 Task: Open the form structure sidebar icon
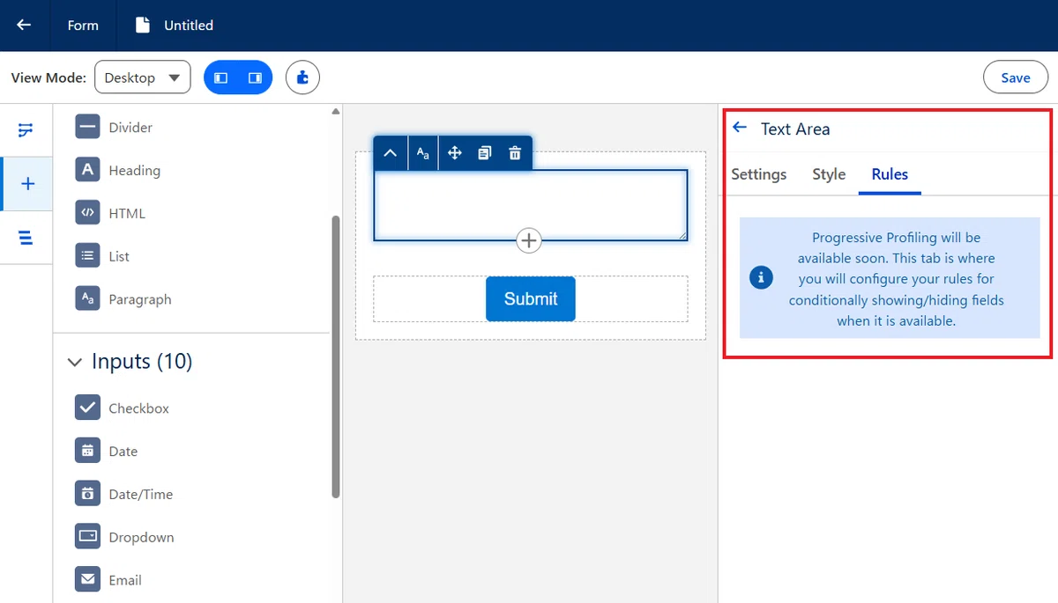pos(26,130)
